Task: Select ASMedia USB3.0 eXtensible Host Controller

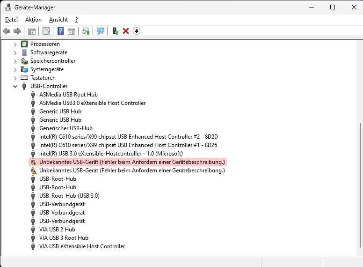Action: 92,103
